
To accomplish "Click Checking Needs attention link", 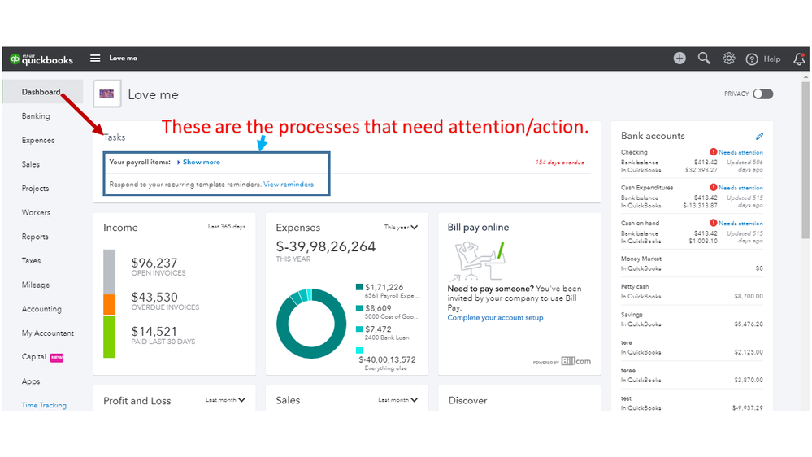I will pyautogui.click(x=740, y=152).
